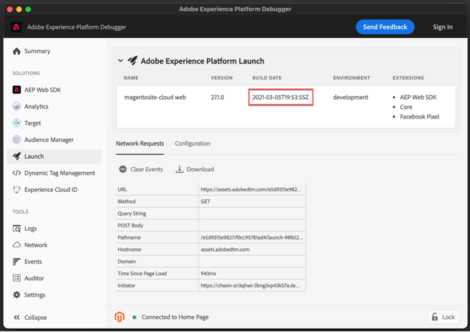The width and height of the screenshot is (470, 333).
Task: Open the Logs tool
Action: [31, 229]
